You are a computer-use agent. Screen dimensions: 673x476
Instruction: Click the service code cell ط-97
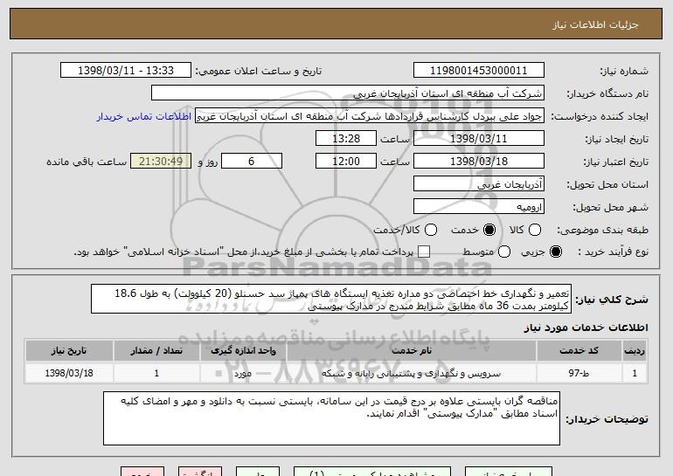pos(579,373)
